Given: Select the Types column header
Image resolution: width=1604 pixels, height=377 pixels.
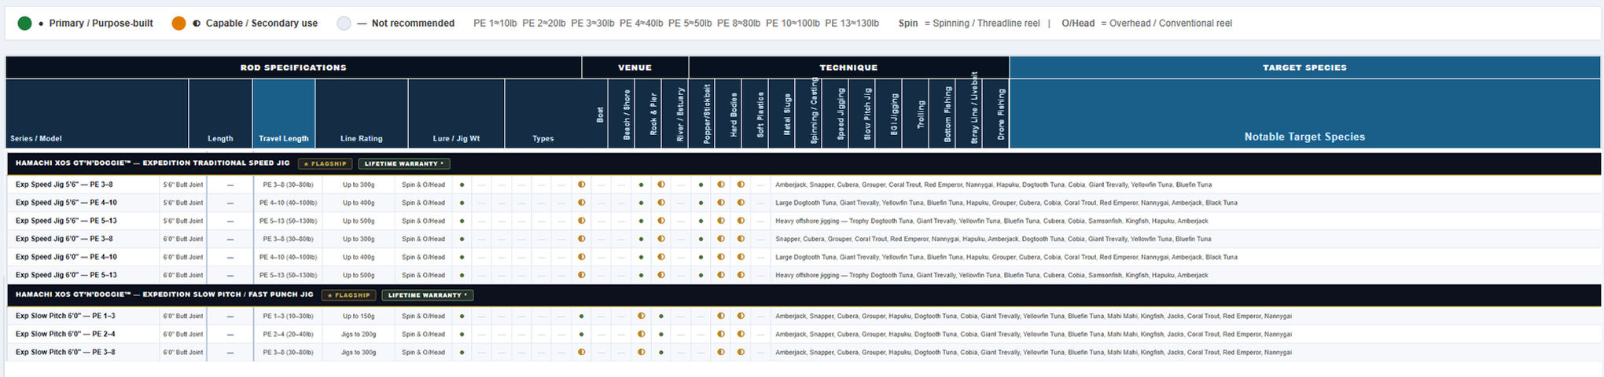Looking at the screenshot, I should 543,113.
